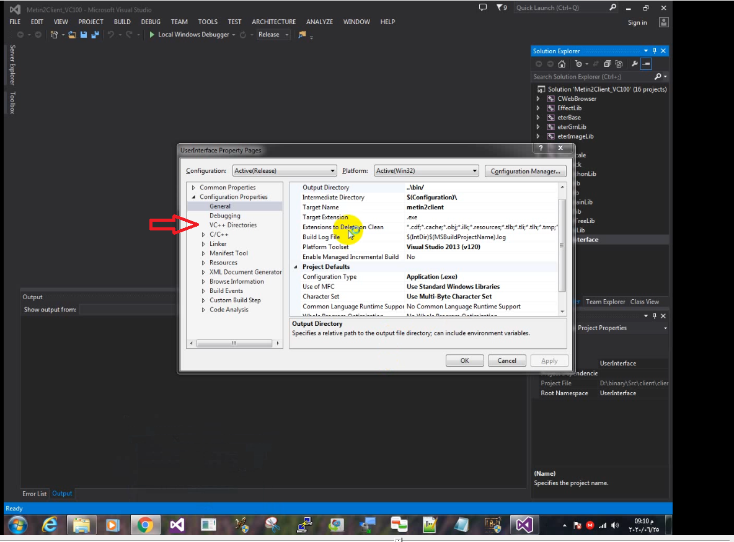This screenshot has height=542, width=734.
Task: Click Collapse All icon in Solution Explorer
Action: 607,64
